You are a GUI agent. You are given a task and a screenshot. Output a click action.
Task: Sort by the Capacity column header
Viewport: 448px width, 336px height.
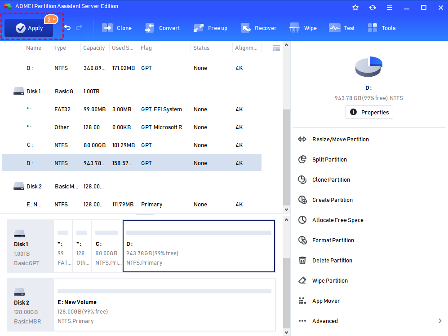point(94,48)
